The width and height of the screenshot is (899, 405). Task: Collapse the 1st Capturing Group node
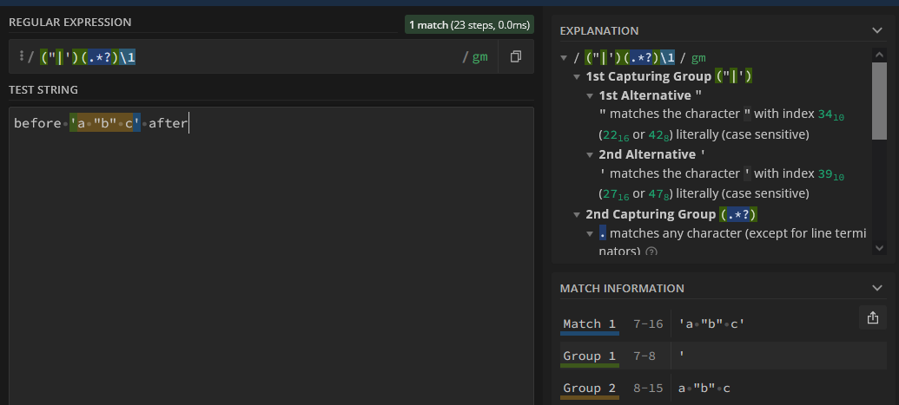[577, 76]
